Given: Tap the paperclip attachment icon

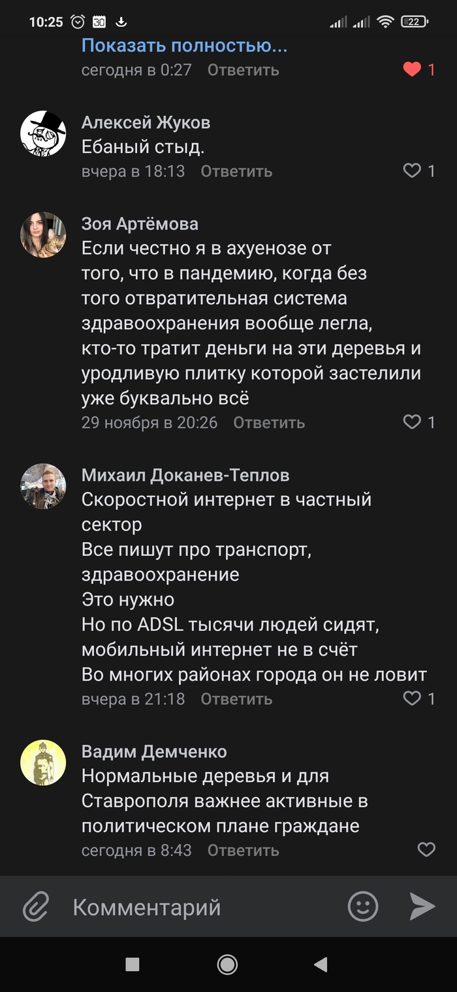Looking at the screenshot, I should click(x=37, y=907).
